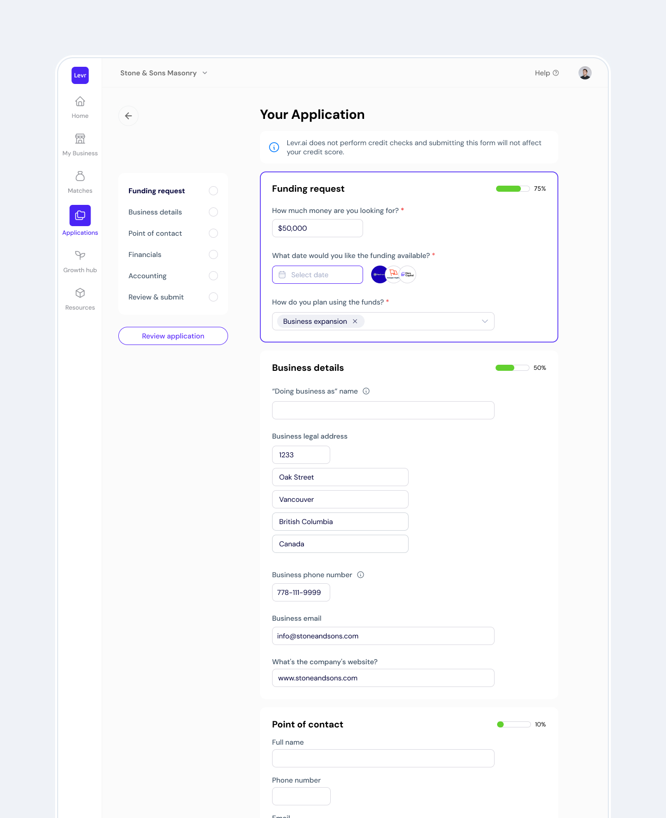Show info for Doing business as name
The width and height of the screenshot is (666, 818).
366,391
